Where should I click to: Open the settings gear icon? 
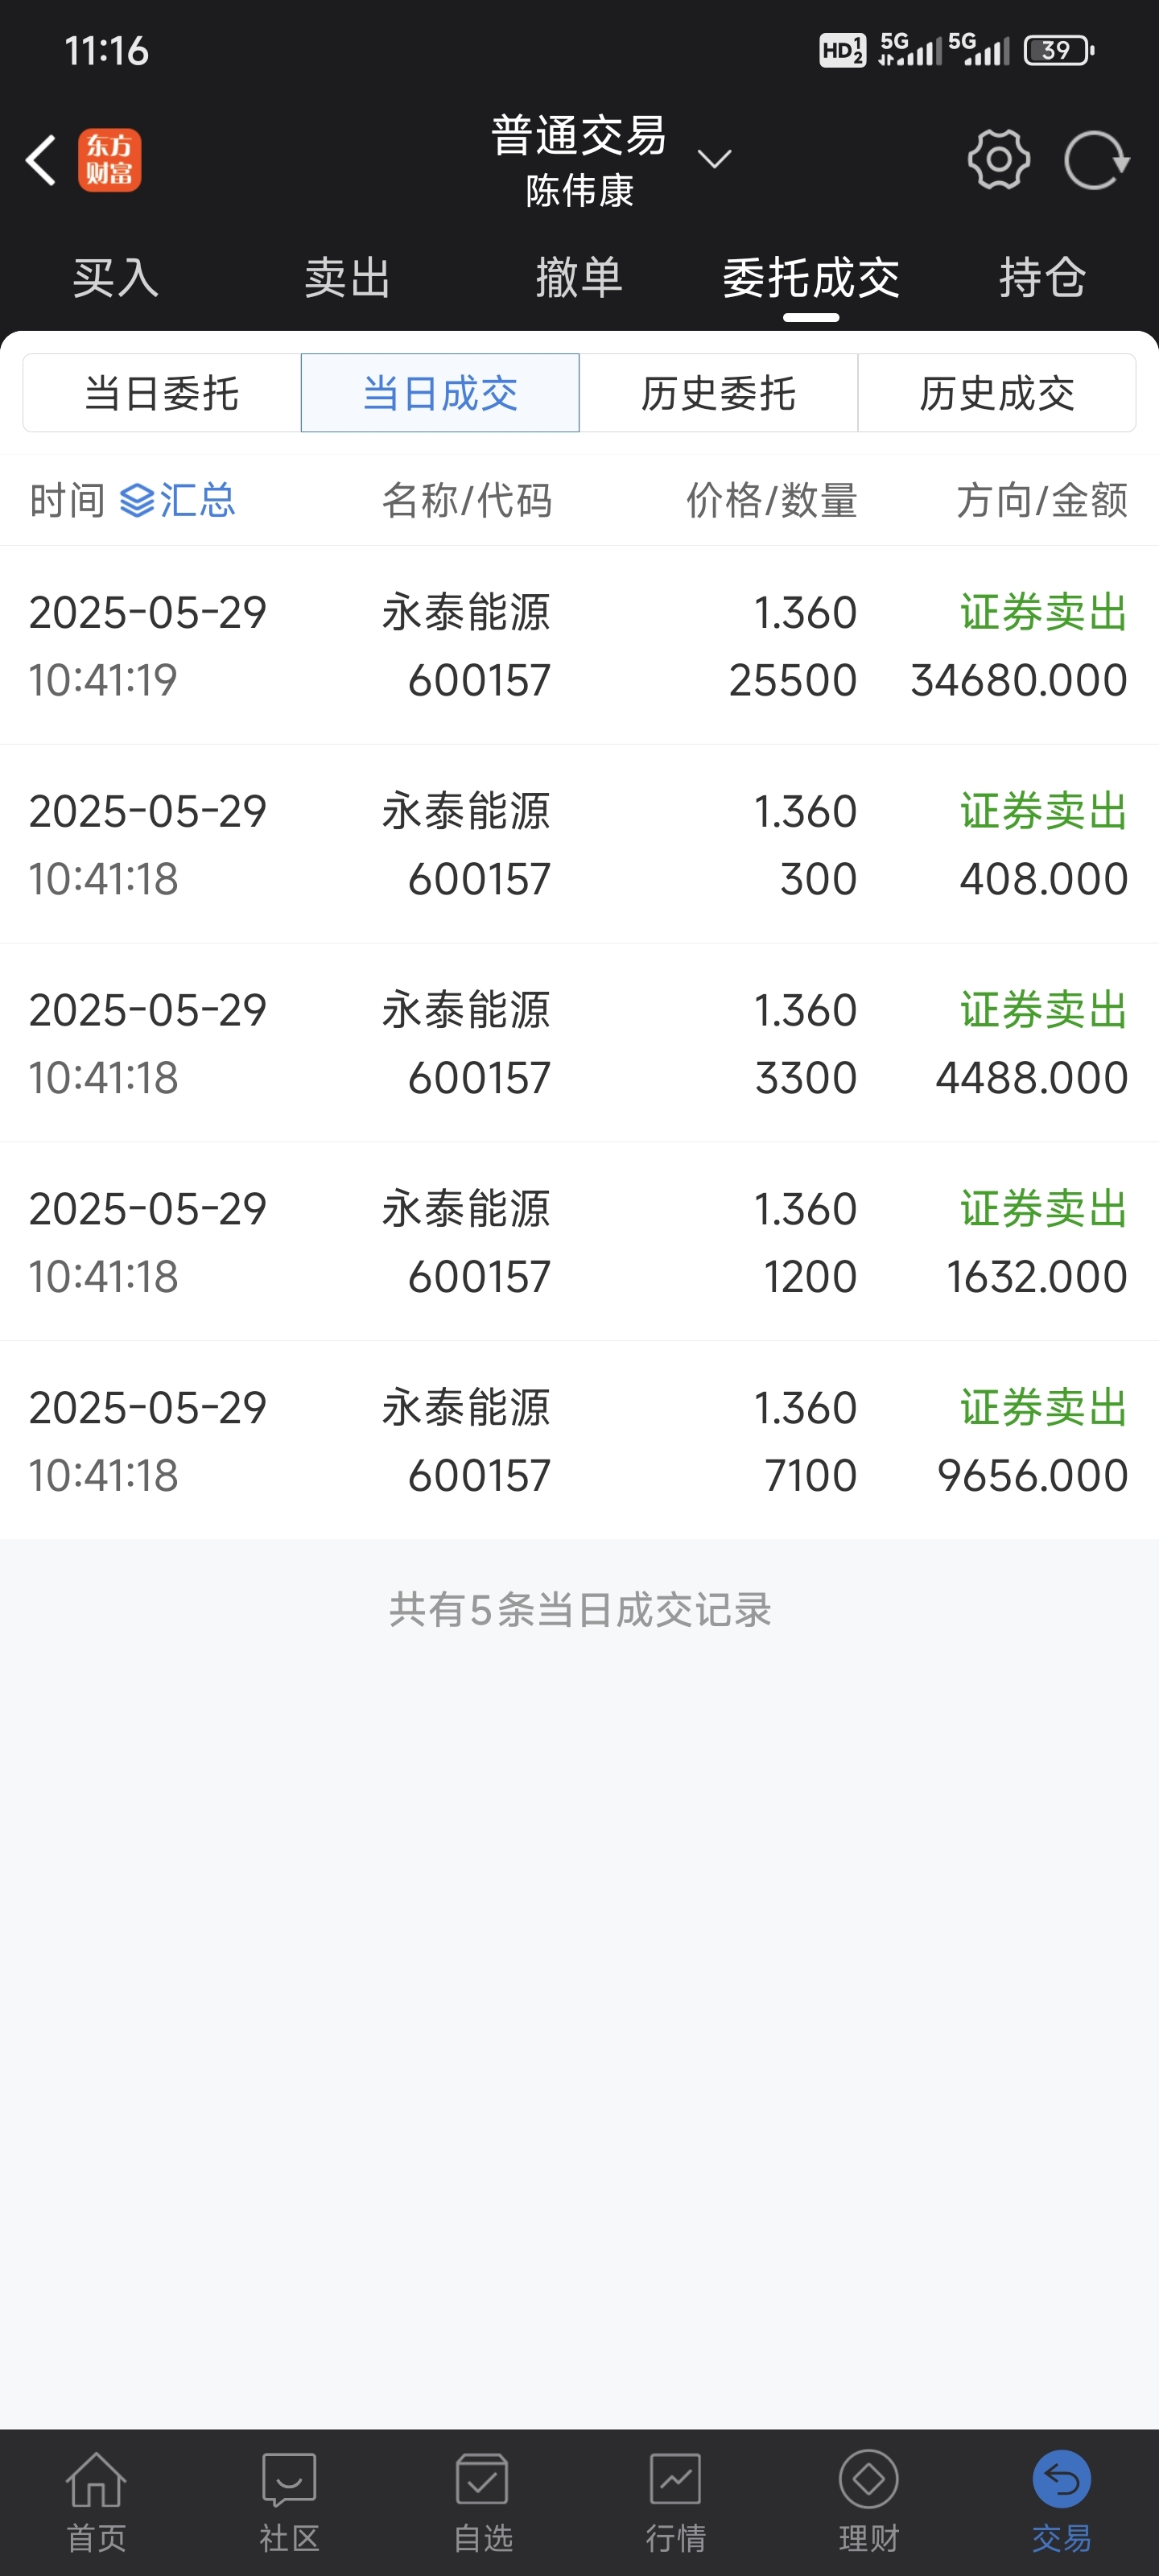998,160
